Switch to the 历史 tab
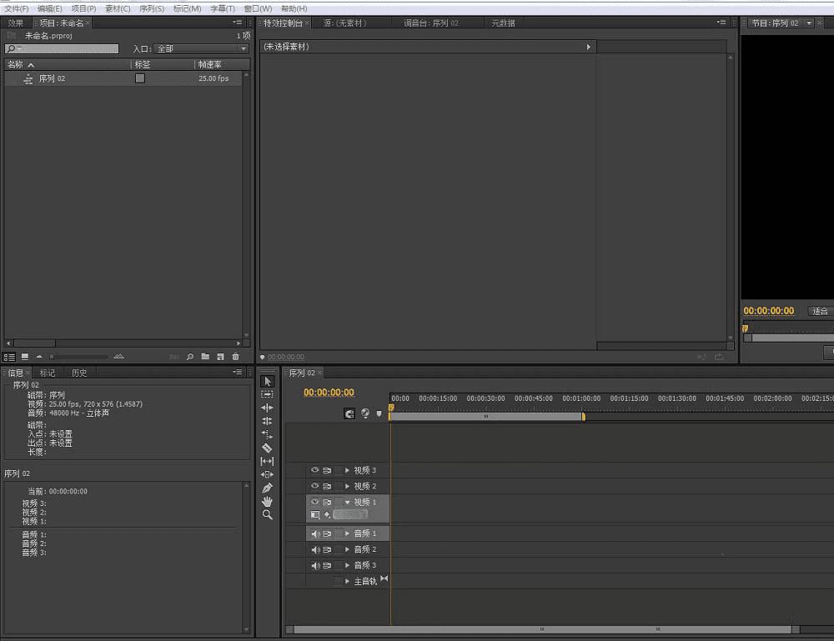This screenshot has height=641, width=834. click(78, 373)
